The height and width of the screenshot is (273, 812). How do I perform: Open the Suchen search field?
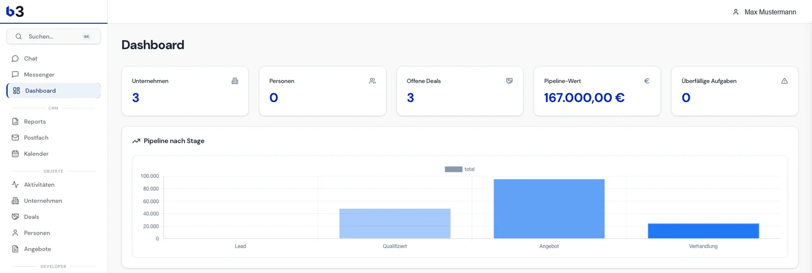[x=53, y=37]
